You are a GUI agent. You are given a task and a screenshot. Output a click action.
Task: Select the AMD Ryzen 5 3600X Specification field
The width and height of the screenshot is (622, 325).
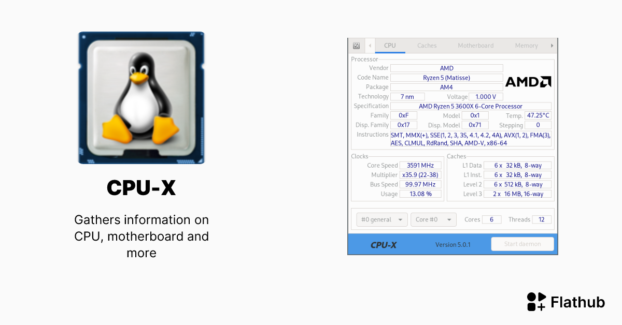click(471, 106)
